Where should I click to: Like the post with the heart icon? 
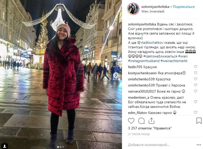tap(131, 121)
